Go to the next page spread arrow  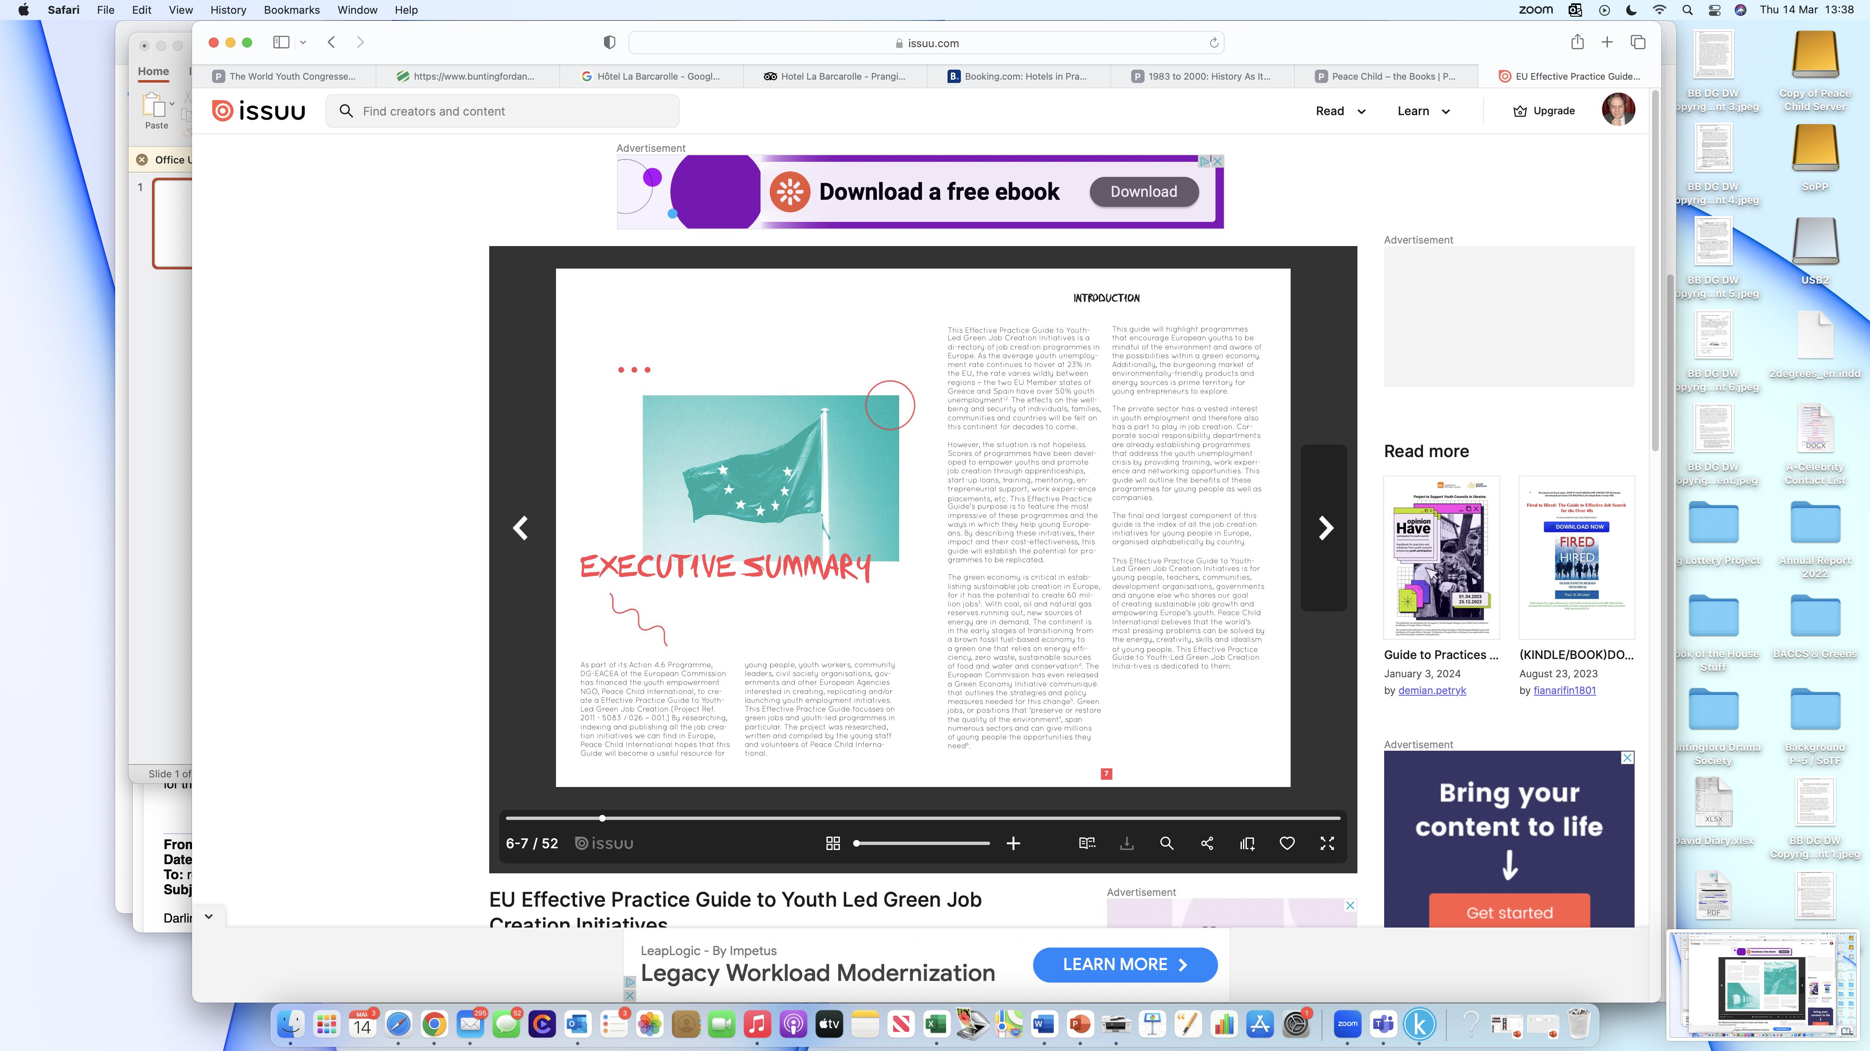[x=1326, y=527]
